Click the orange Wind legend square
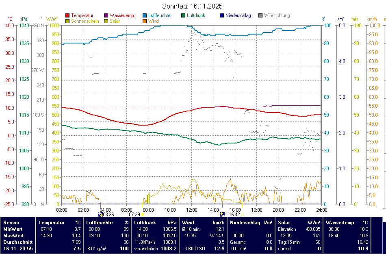 (x=145, y=21)
